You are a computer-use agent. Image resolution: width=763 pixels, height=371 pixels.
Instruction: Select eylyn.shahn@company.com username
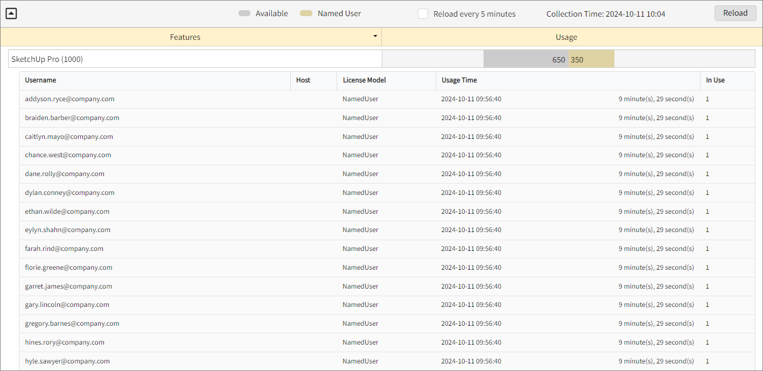pyautogui.click(x=67, y=230)
